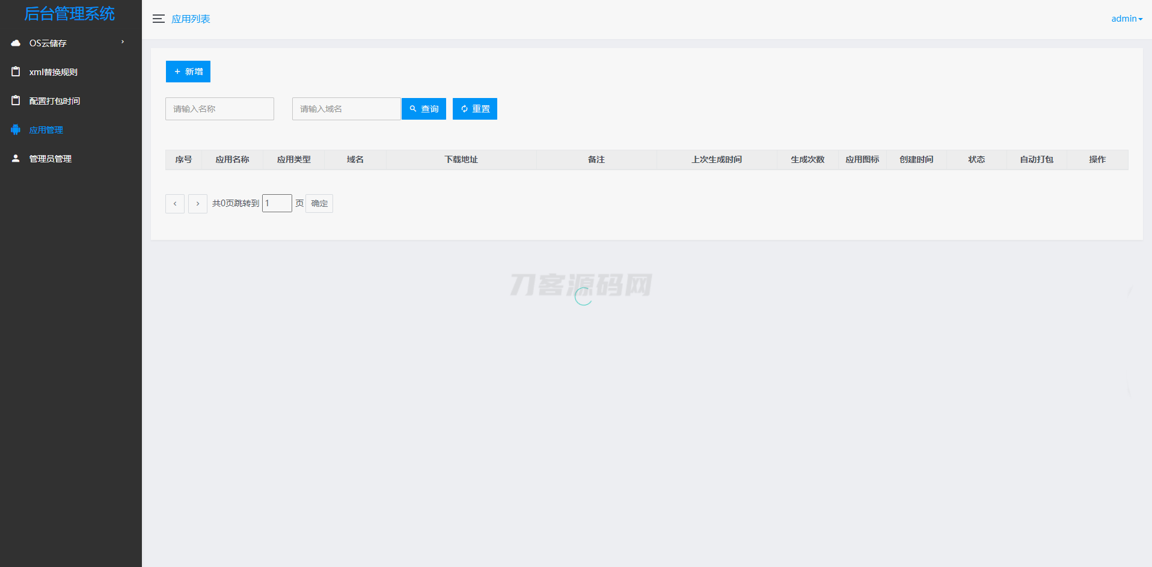
Task: Click the clipboard icon for xml替换规则
Action: tap(15, 72)
